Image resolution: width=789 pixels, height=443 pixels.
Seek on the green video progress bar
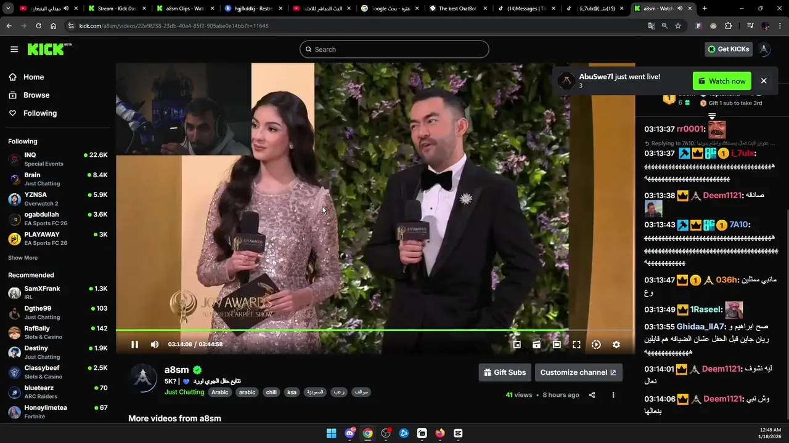point(375,330)
